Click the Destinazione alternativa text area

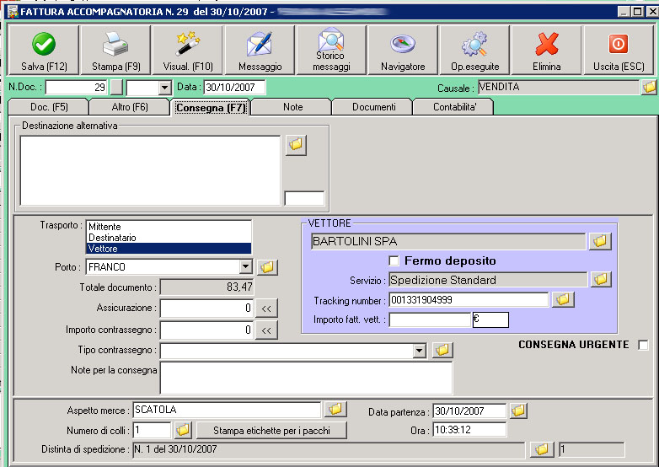150,170
